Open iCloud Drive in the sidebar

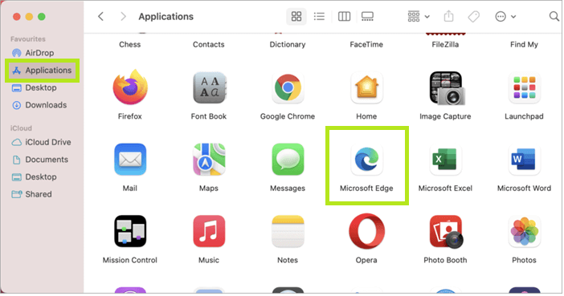[x=42, y=142]
